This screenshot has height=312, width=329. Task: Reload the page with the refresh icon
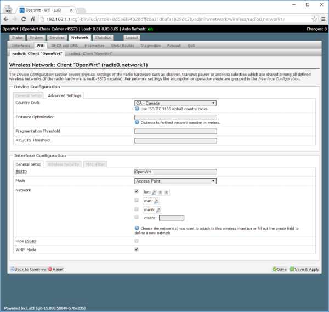(x=31, y=19)
